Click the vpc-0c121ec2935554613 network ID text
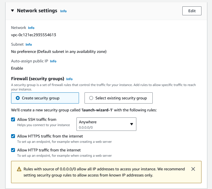 point(34,35)
